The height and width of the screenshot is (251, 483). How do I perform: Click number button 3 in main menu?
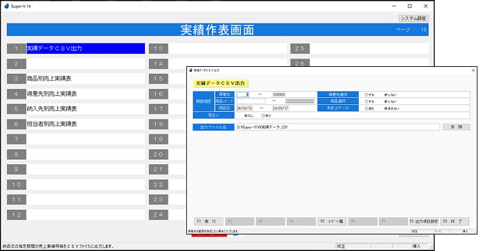point(17,79)
